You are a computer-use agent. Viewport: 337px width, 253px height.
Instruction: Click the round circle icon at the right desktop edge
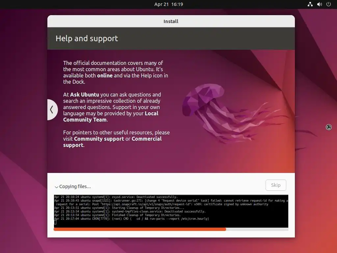pyautogui.click(x=329, y=127)
